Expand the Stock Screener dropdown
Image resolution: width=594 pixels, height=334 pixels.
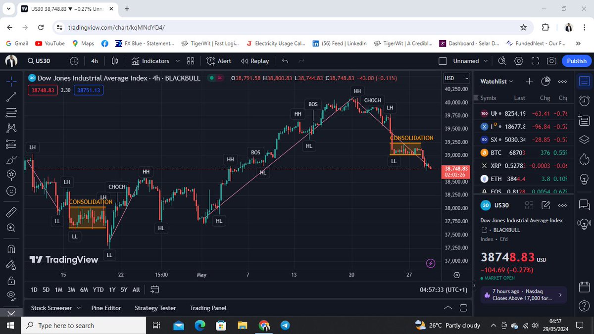[x=78, y=308]
